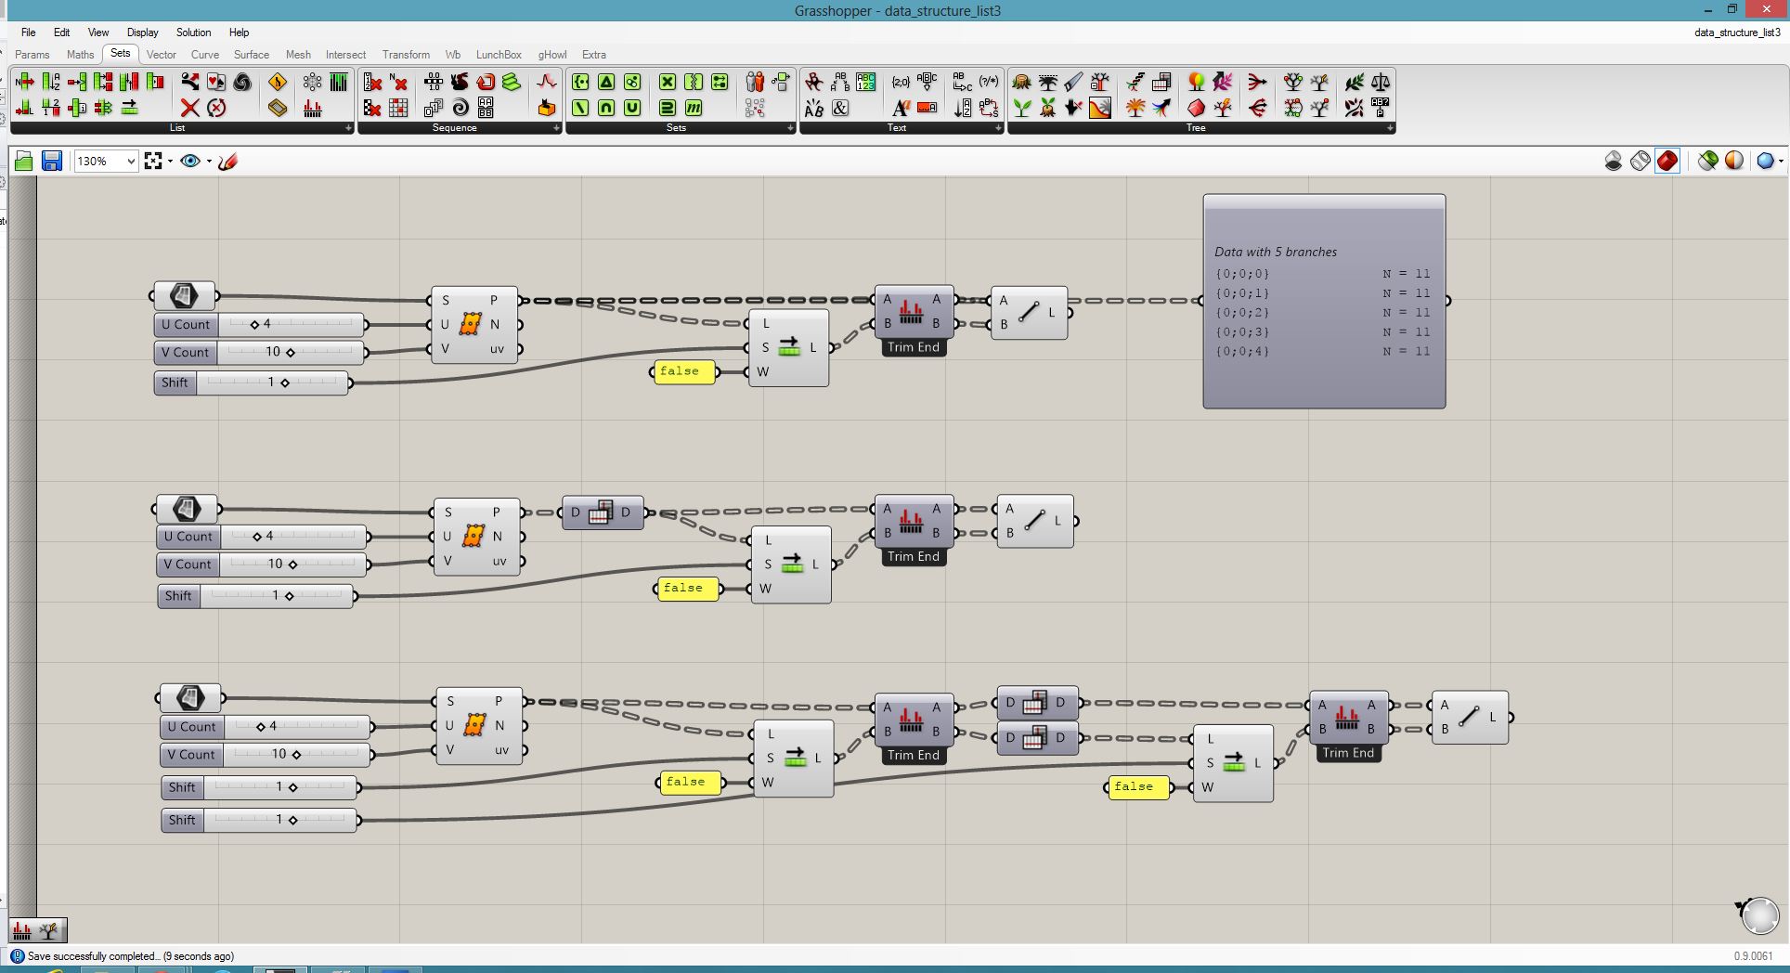The height and width of the screenshot is (973, 1790).
Task: Select the black spiral icon in Sequence panel
Action: click(x=460, y=108)
